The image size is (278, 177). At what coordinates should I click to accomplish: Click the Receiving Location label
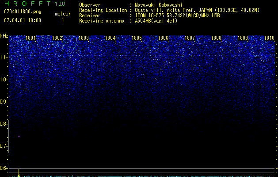(103, 10)
